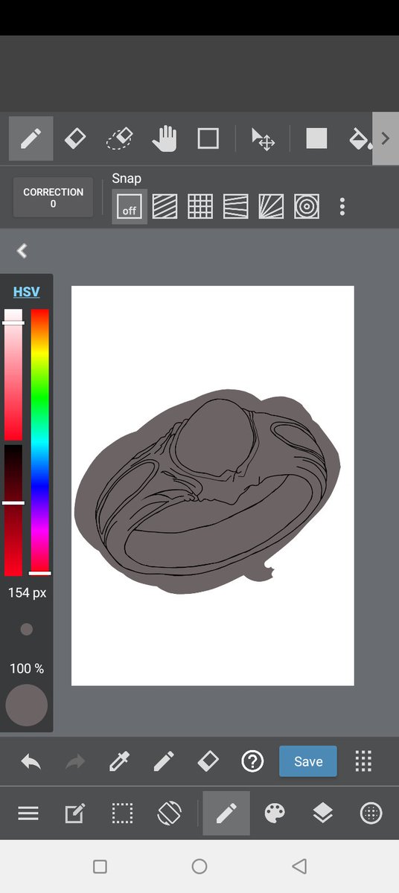Open the selection dashed-square menu
The image size is (399, 893).
point(123,813)
